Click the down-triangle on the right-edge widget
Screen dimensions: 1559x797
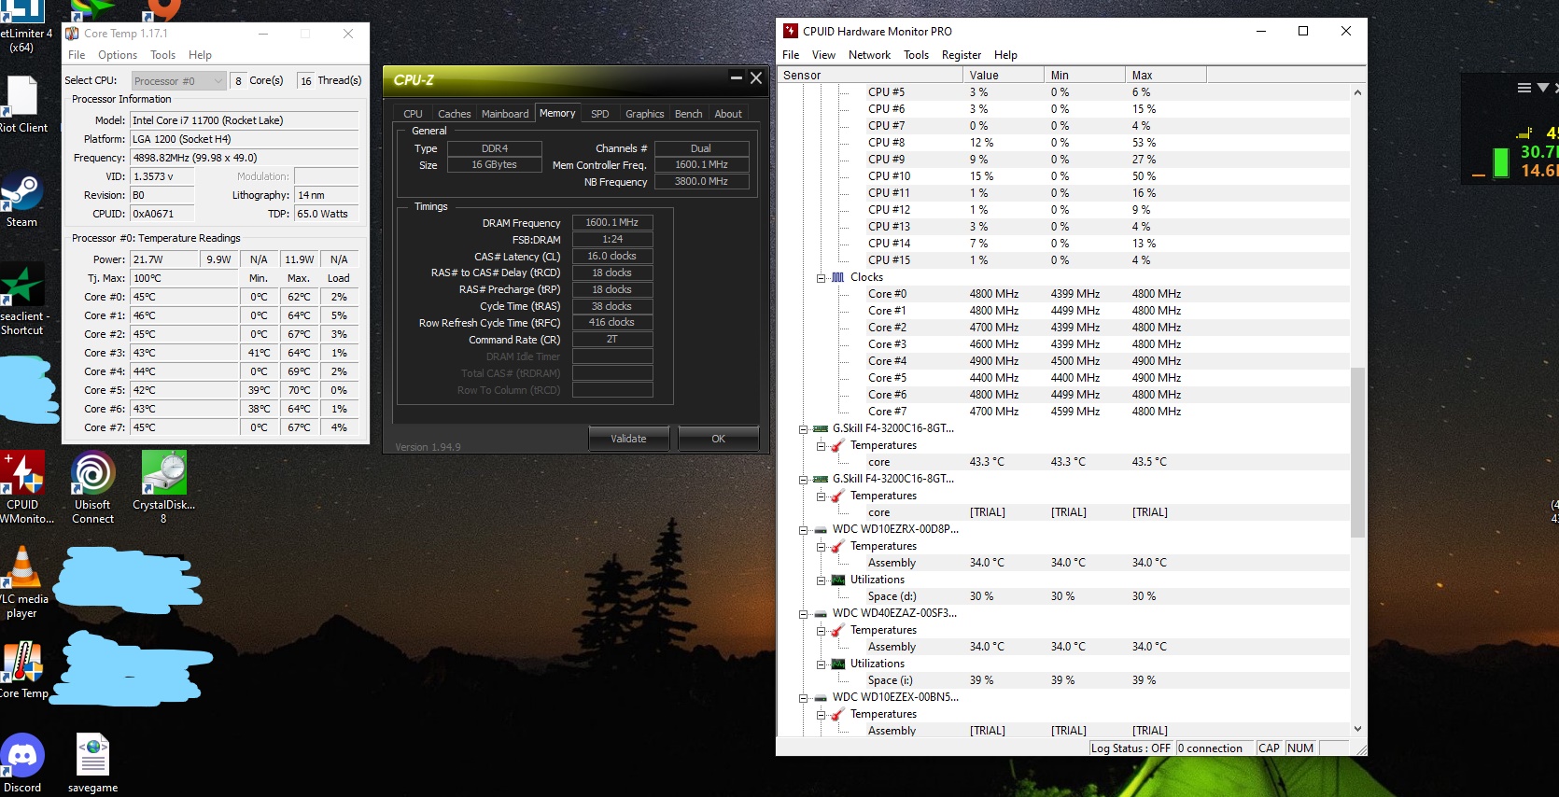coord(1543,88)
